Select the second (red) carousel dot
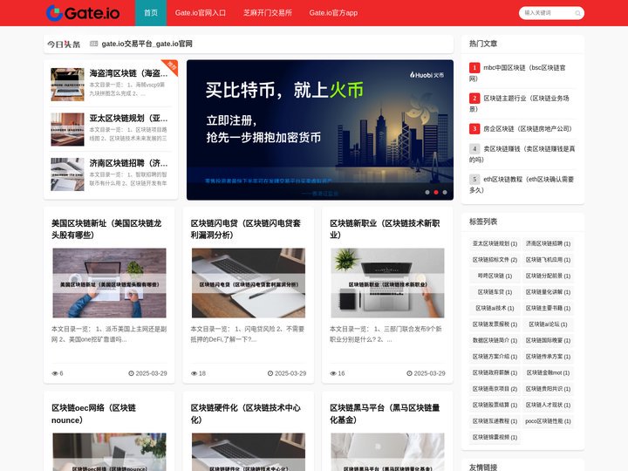Screen dimensions: 628x471 436,192
